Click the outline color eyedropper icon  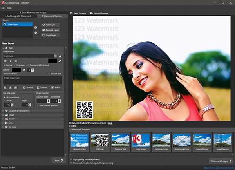pos(24,69)
